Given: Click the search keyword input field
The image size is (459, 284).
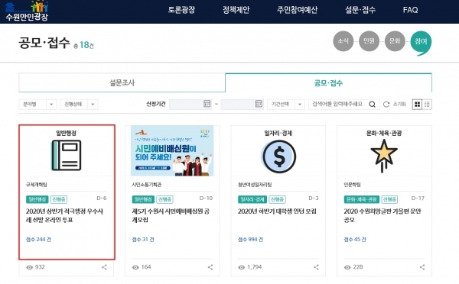Looking at the screenshot, I should [x=338, y=105].
